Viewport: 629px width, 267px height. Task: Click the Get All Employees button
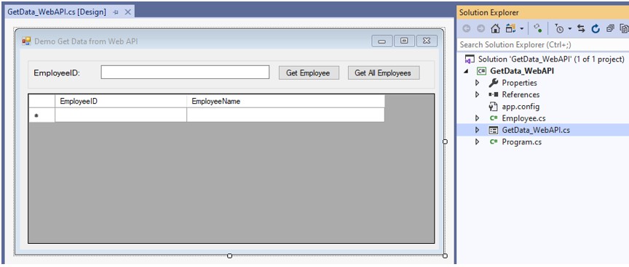(384, 73)
